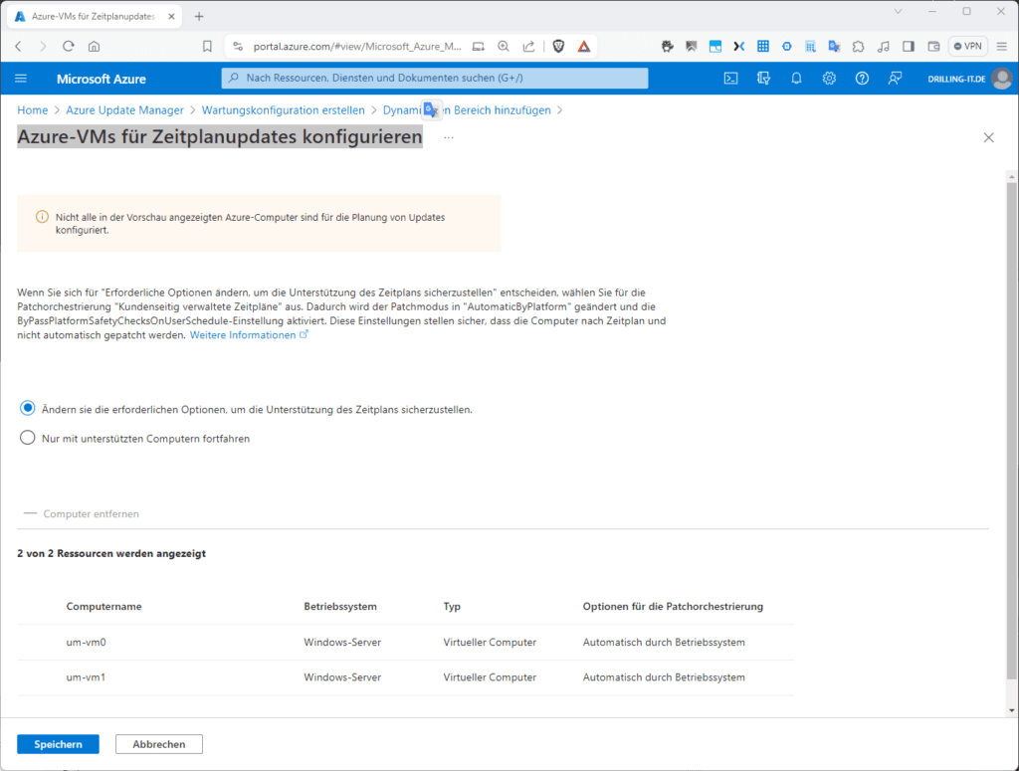This screenshot has width=1019, height=771.
Task: Open the Weitere Informationen link
Action: coord(249,335)
